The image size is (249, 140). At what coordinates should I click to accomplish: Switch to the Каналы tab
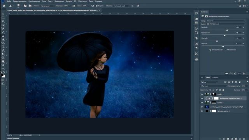(x=215, y=77)
